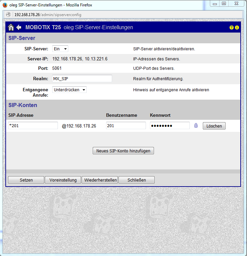Click the Realm input field

click(82, 79)
